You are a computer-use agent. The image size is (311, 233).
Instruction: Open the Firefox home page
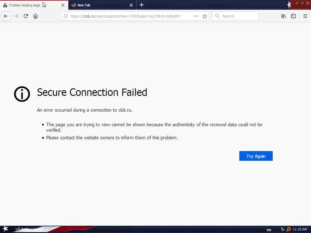click(x=36, y=16)
